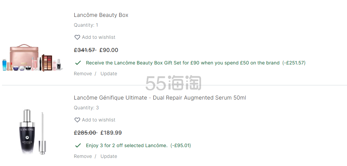Click 'Add to wishlist' text for Génifique serum
The width and height of the screenshot is (347, 166).
point(99,120)
